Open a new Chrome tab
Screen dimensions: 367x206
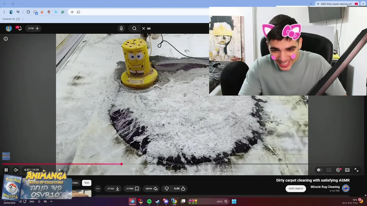(311, 4)
